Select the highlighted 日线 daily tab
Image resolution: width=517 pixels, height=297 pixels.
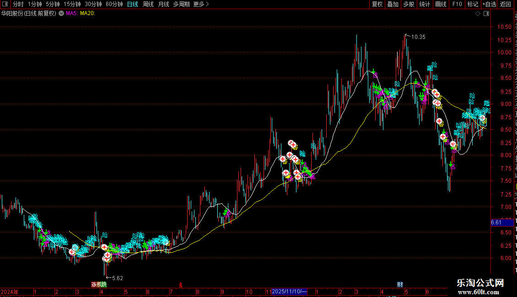pyautogui.click(x=133, y=4)
